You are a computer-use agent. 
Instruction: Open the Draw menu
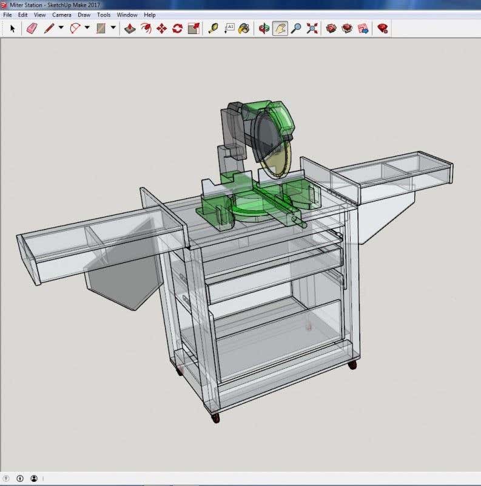(x=84, y=15)
